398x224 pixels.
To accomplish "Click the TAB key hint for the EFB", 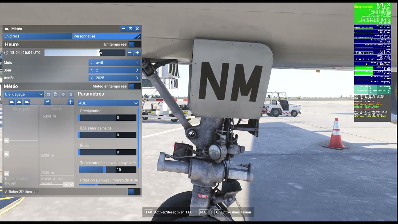I will [x=149, y=212].
